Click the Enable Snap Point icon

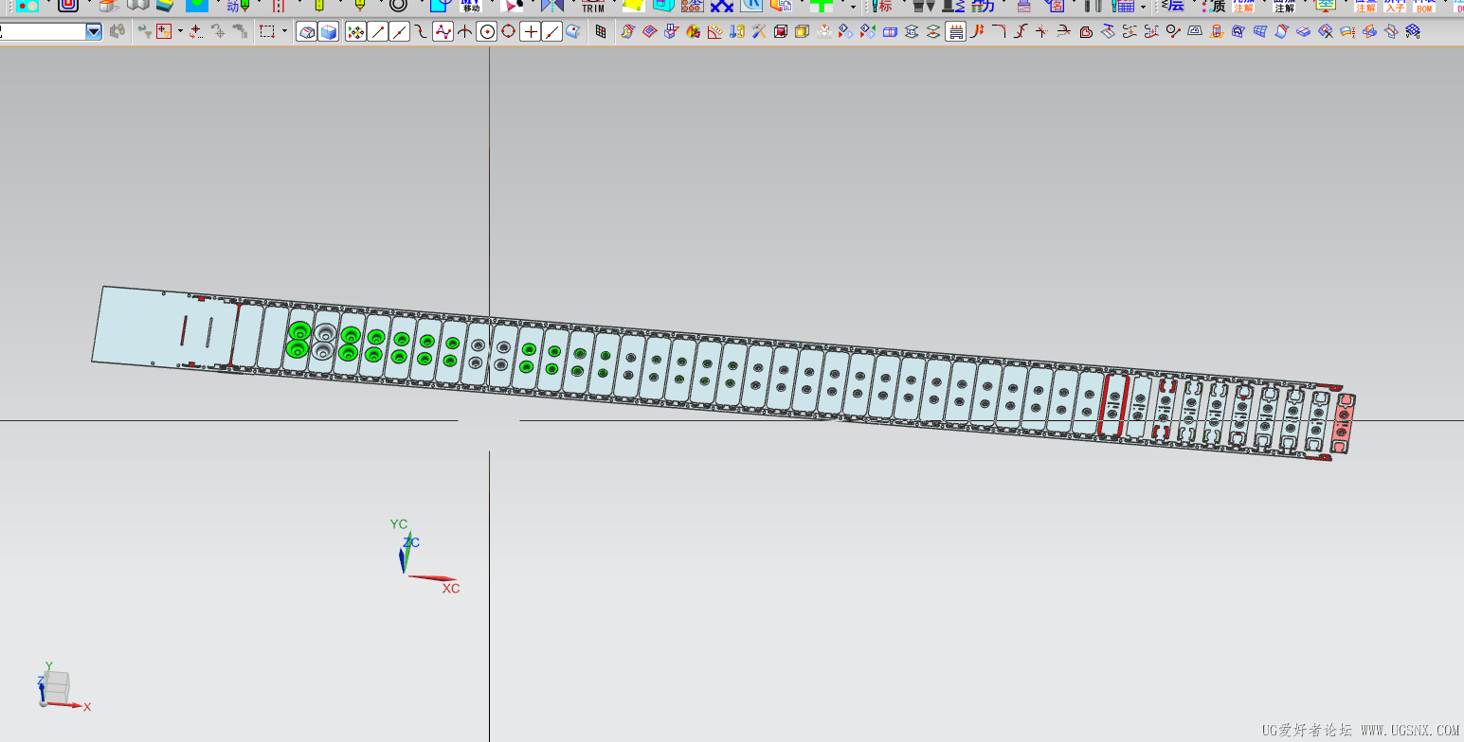(x=355, y=32)
